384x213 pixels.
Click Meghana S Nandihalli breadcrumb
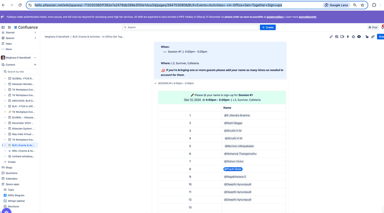click(57, 37)
